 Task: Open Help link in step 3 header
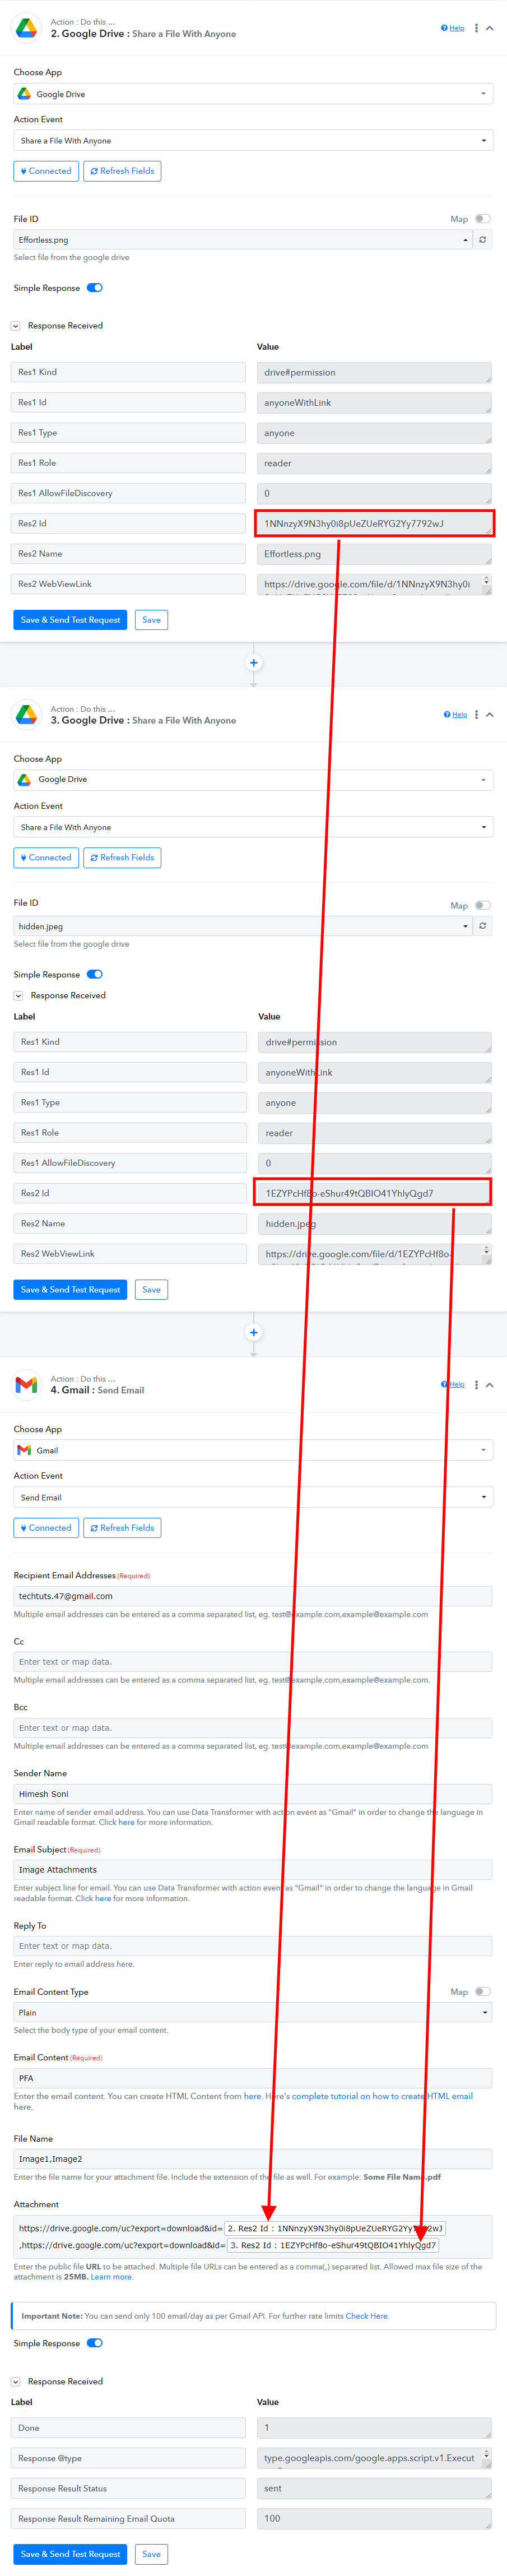(x=455, y=715)
